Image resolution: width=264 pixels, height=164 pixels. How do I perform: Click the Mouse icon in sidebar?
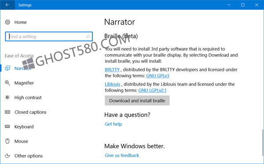coord(7,141)
